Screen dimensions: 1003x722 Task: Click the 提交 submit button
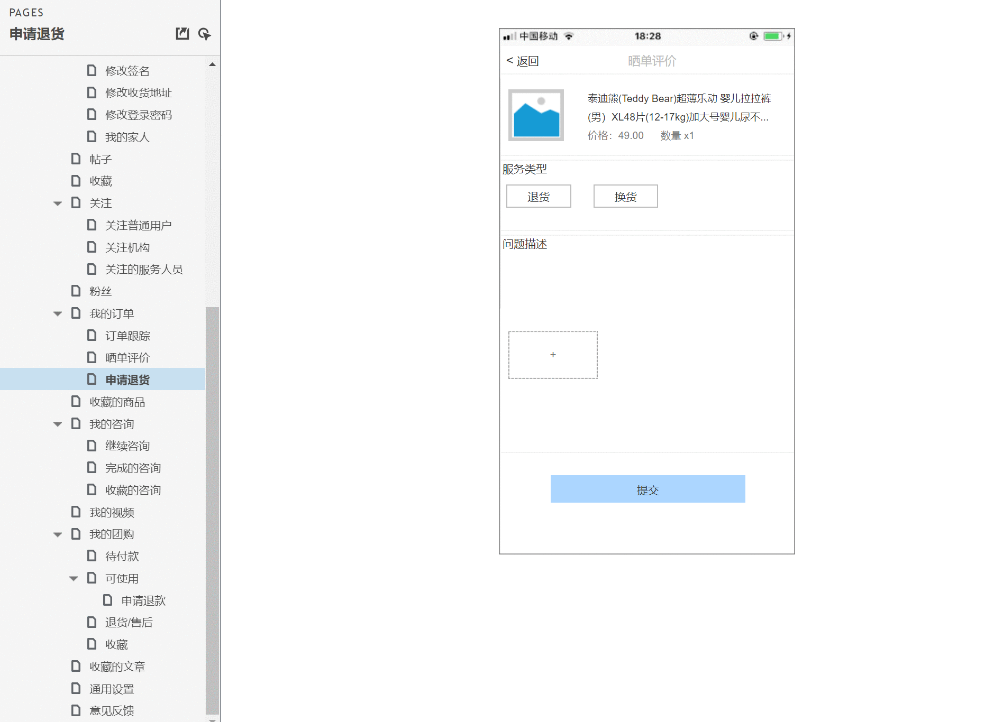click(648, 489)
